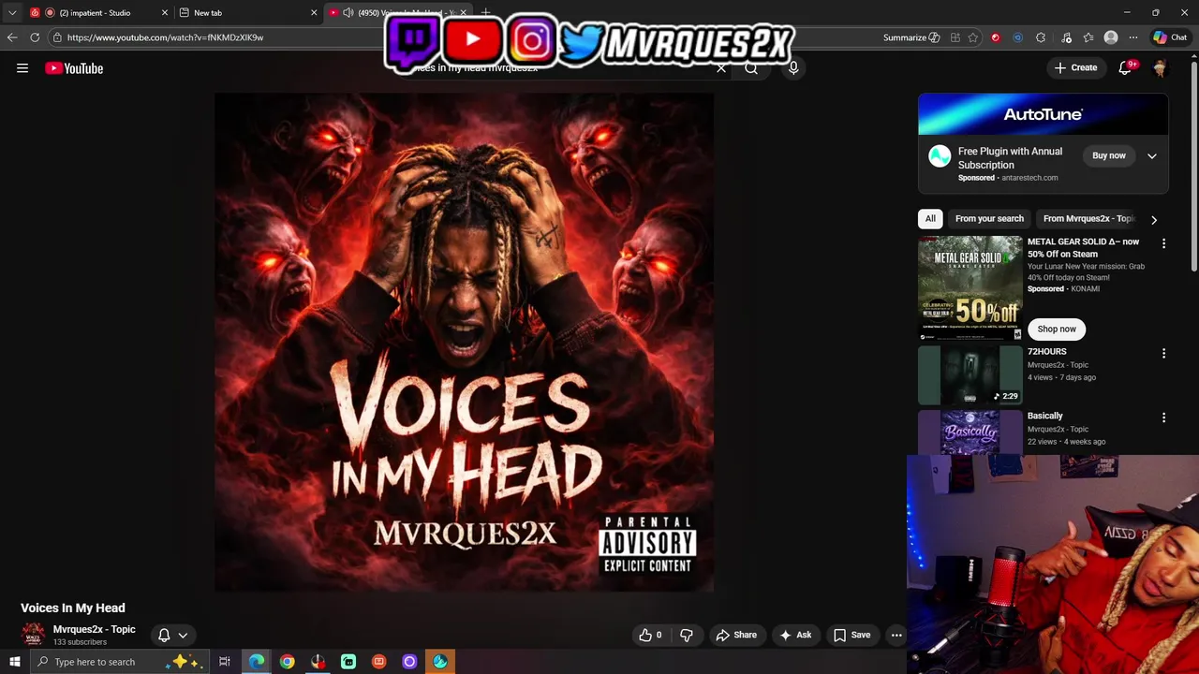Switch to the impatient - Studio tab
The image size is (1199, 674).
coord(98,12)
